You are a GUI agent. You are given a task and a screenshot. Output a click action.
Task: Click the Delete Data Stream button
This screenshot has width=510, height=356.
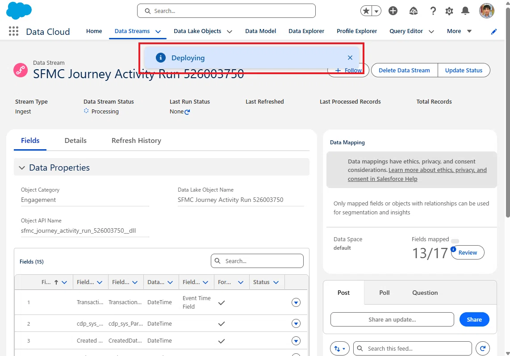click(404, 70)
